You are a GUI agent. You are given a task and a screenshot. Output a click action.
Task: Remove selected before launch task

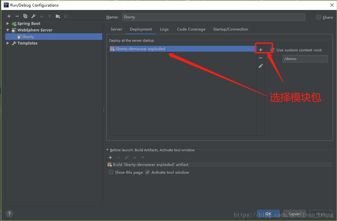[118, 158]
